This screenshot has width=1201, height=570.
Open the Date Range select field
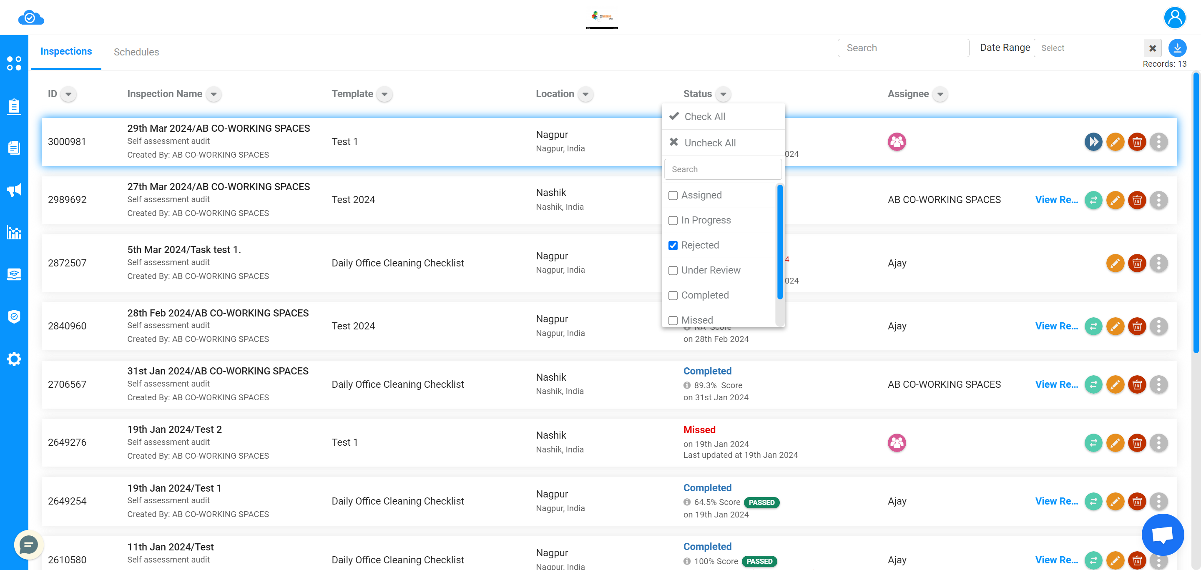pos(1089,48)
